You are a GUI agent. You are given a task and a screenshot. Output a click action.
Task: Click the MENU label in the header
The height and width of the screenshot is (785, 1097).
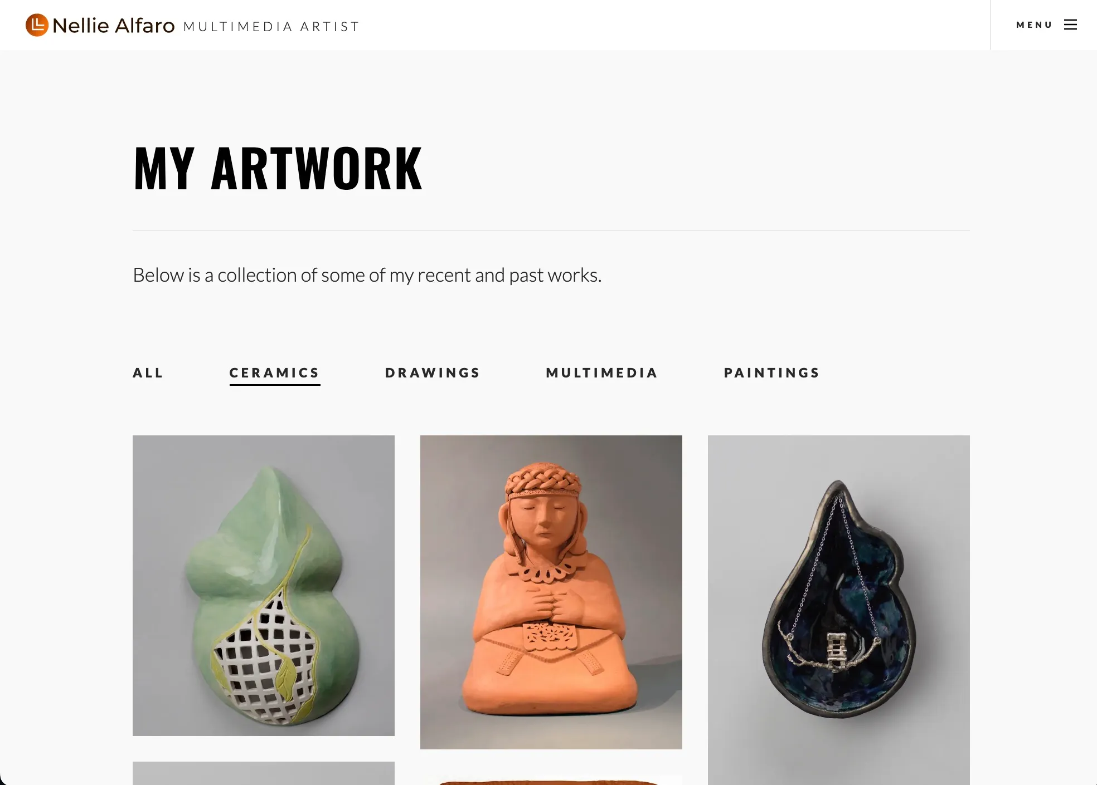1034,24
